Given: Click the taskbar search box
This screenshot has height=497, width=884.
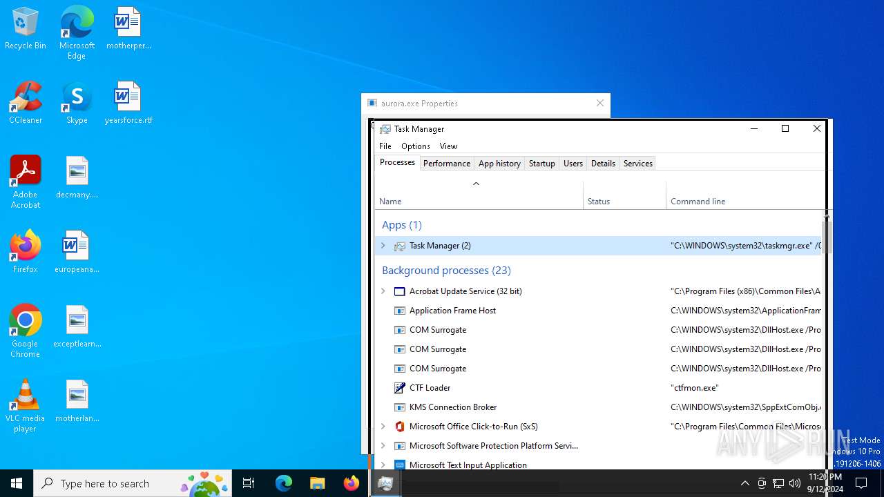Looking at the screenshot, I should pyautogui.click(x=133, y=483).
